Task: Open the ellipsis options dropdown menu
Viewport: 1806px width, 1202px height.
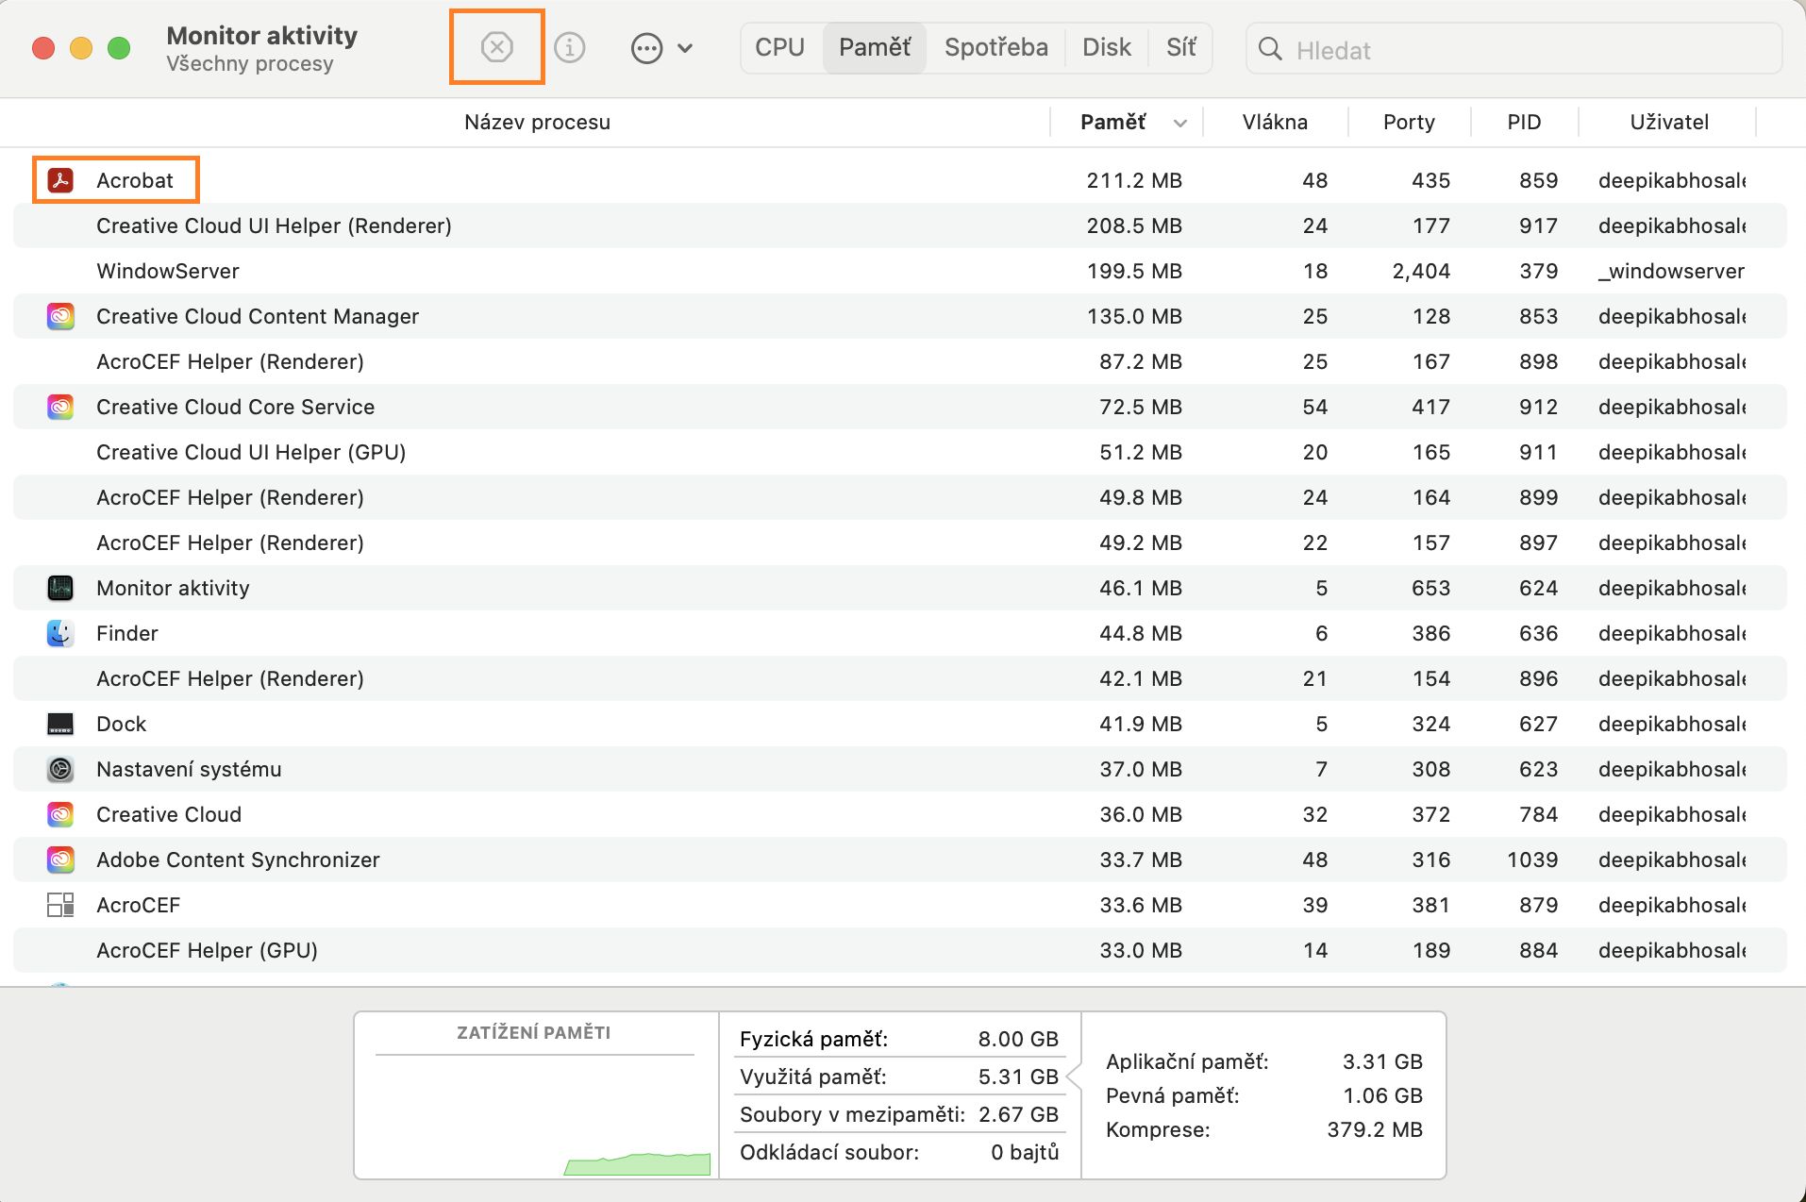Action: 661,48
